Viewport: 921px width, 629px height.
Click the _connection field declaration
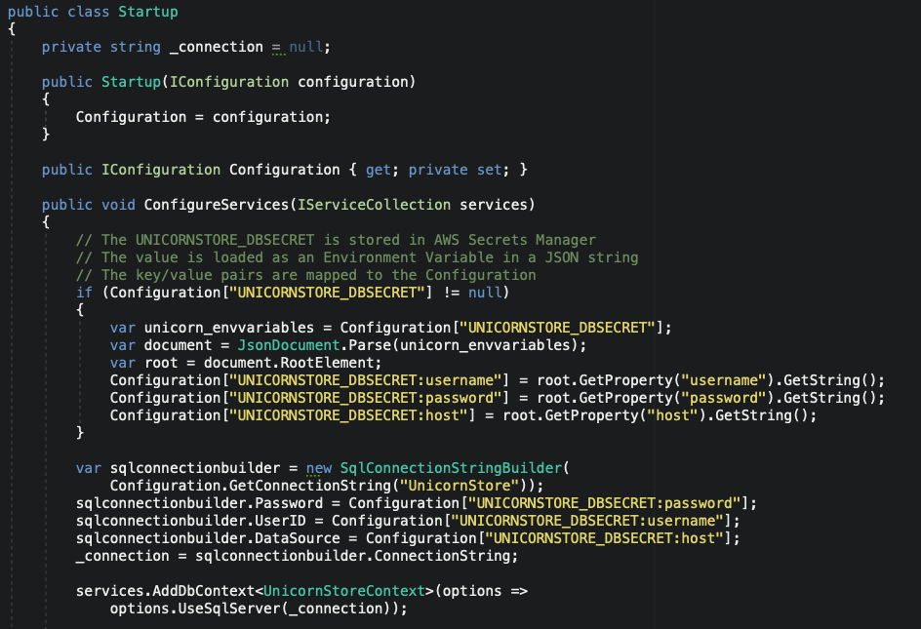(217, 47)
